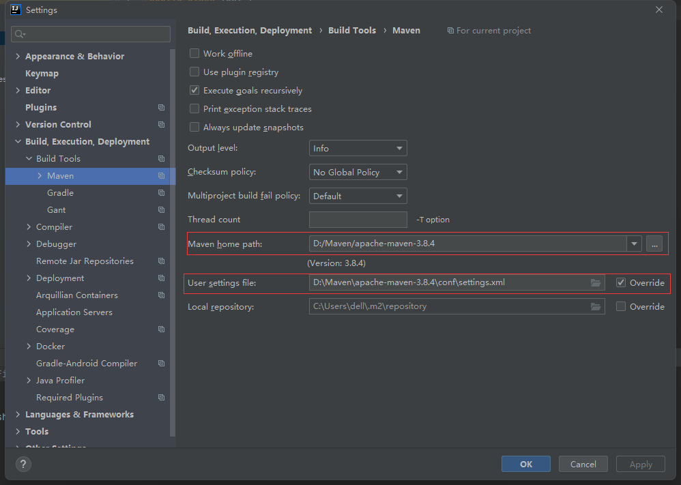Open help via the question mark icon
The image size is (681, 485).
(x=23, y=465)
